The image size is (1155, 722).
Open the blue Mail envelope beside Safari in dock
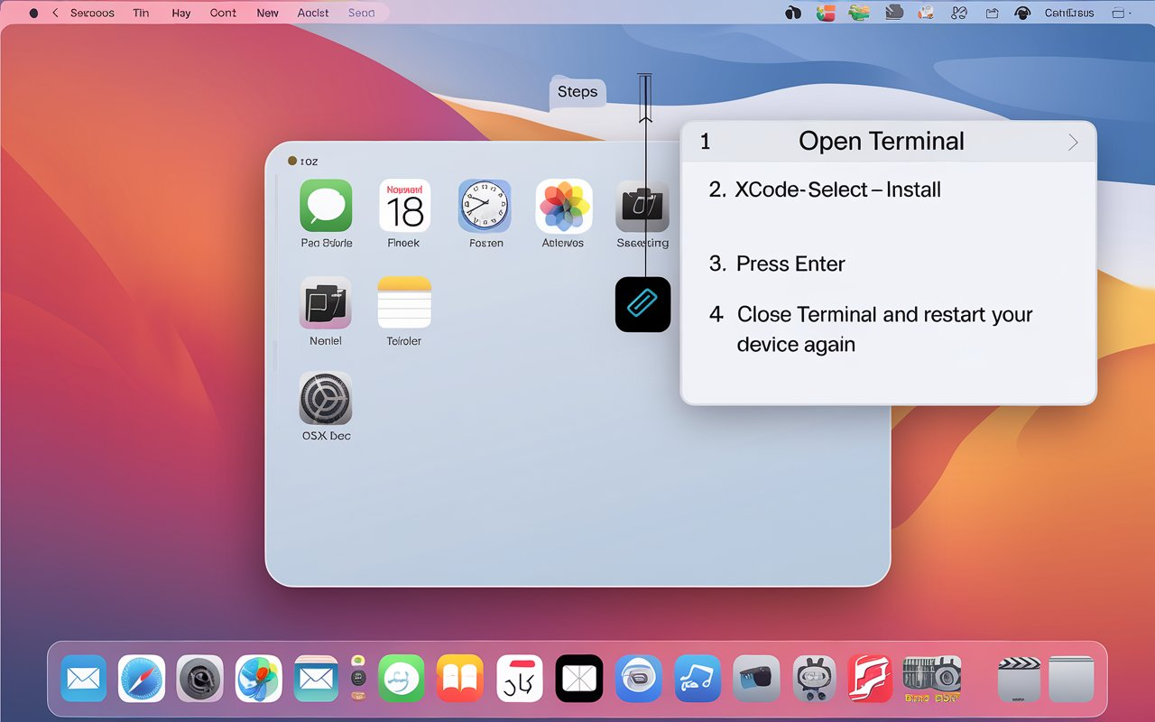pyautogui.click(x=84, y=679)
